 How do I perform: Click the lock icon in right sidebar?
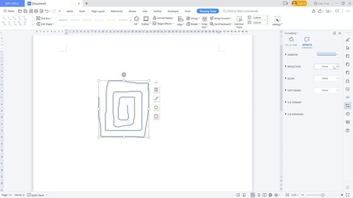347,81
